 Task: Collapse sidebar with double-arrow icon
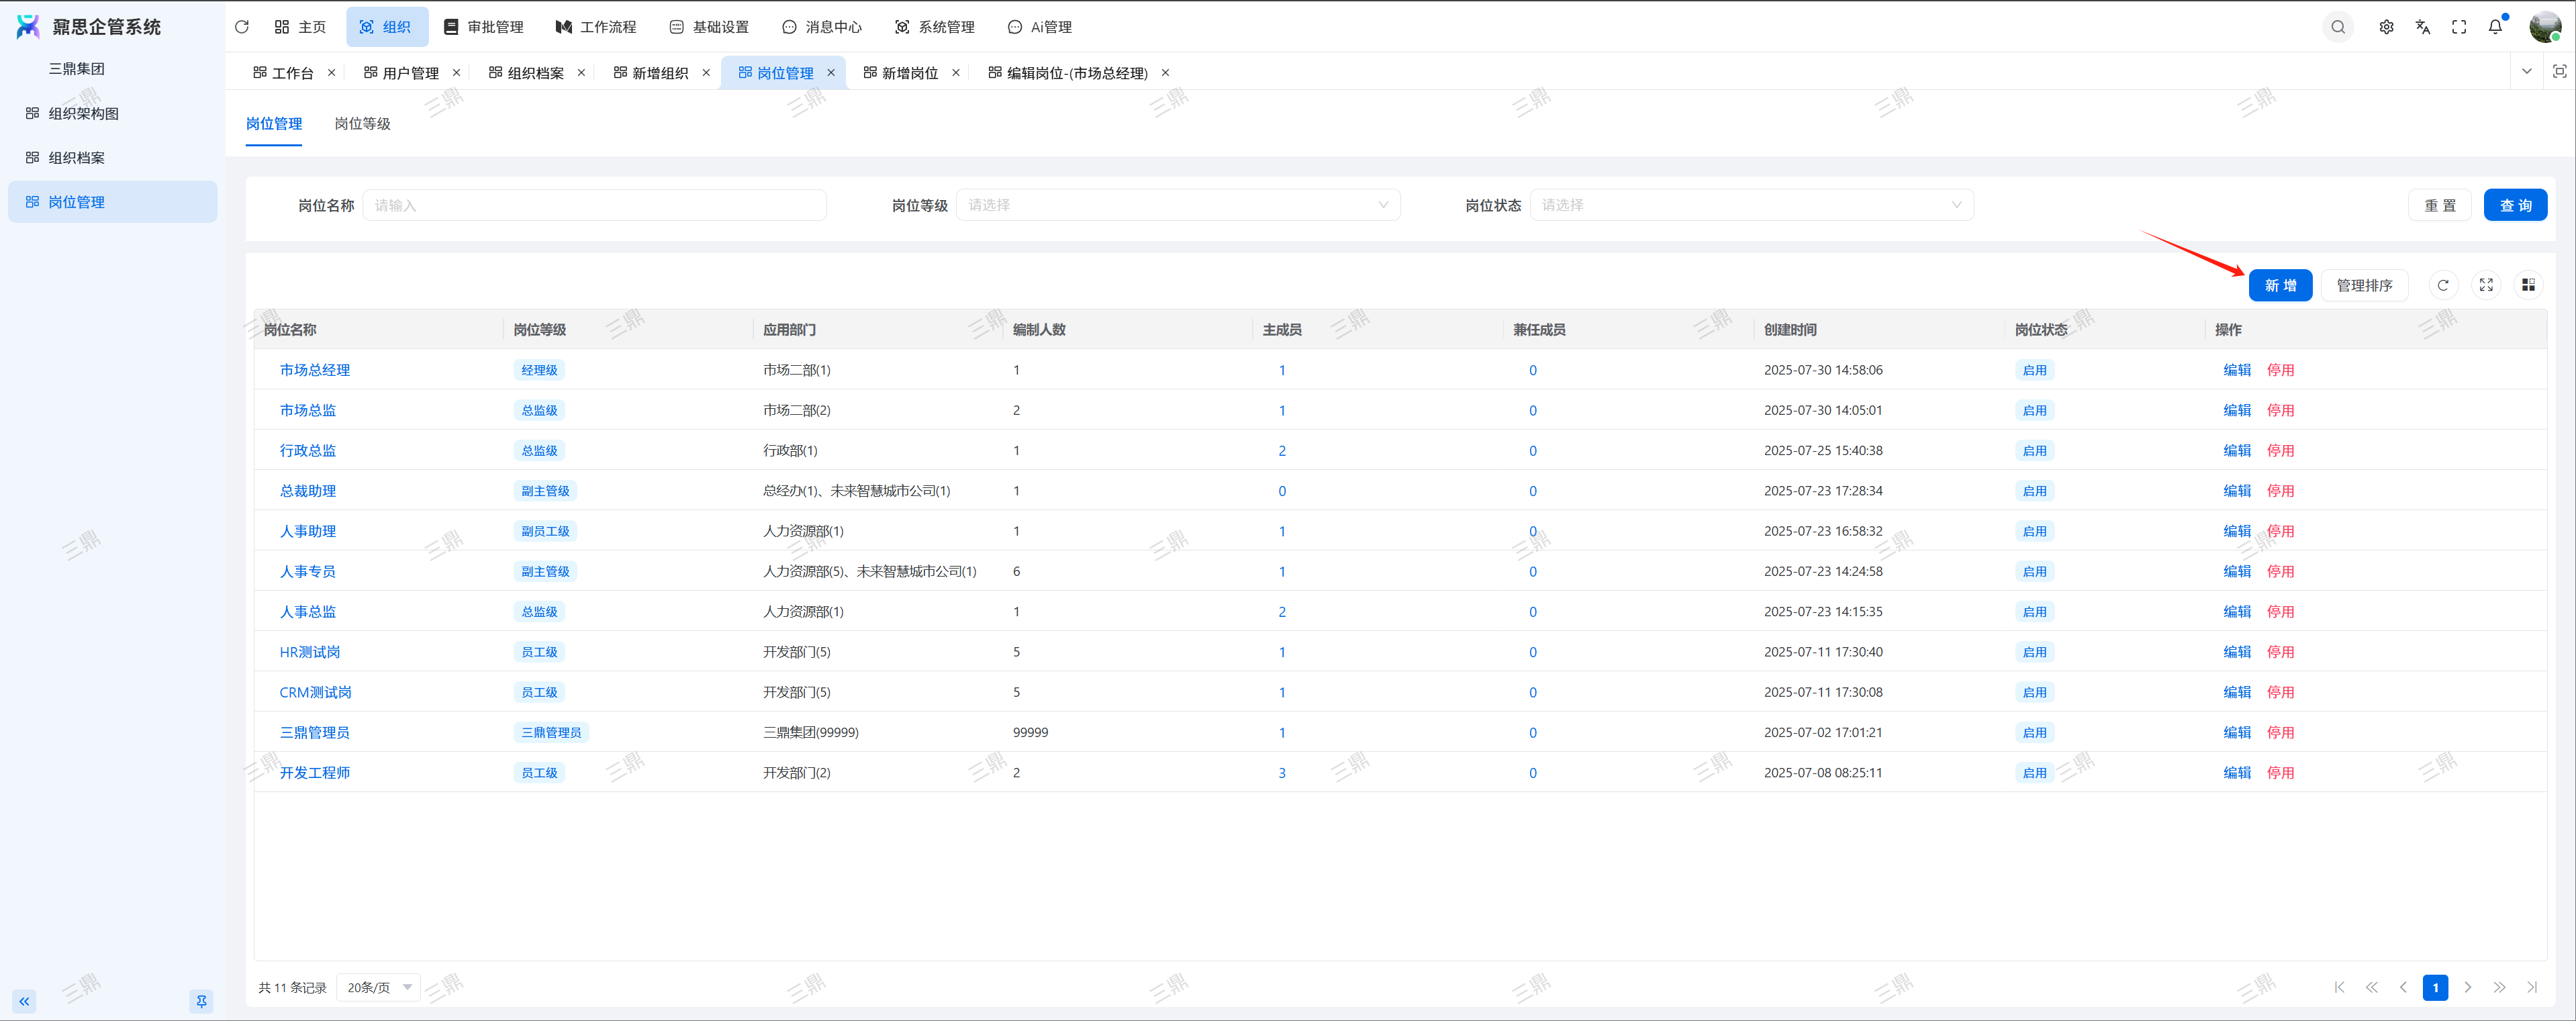pos(24,1001)
